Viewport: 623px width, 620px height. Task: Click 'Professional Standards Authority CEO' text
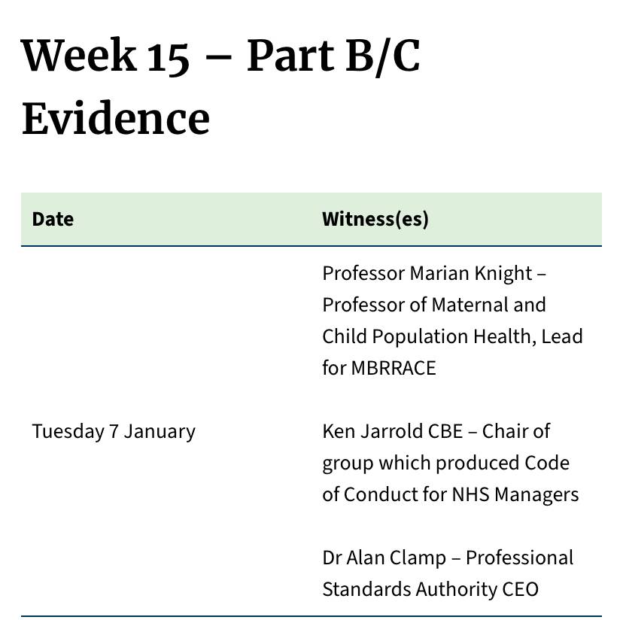(448, 573)
